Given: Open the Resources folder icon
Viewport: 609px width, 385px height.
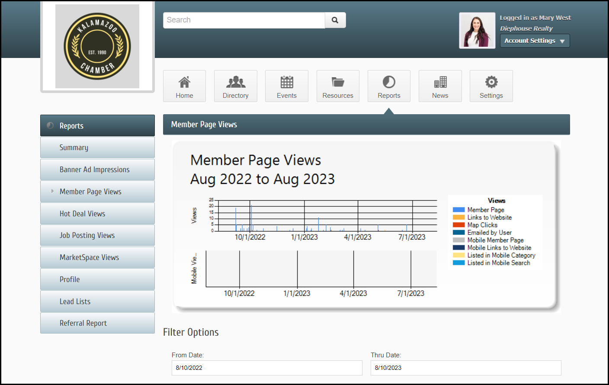Looking at the screenshot, I should coord(338,82).
